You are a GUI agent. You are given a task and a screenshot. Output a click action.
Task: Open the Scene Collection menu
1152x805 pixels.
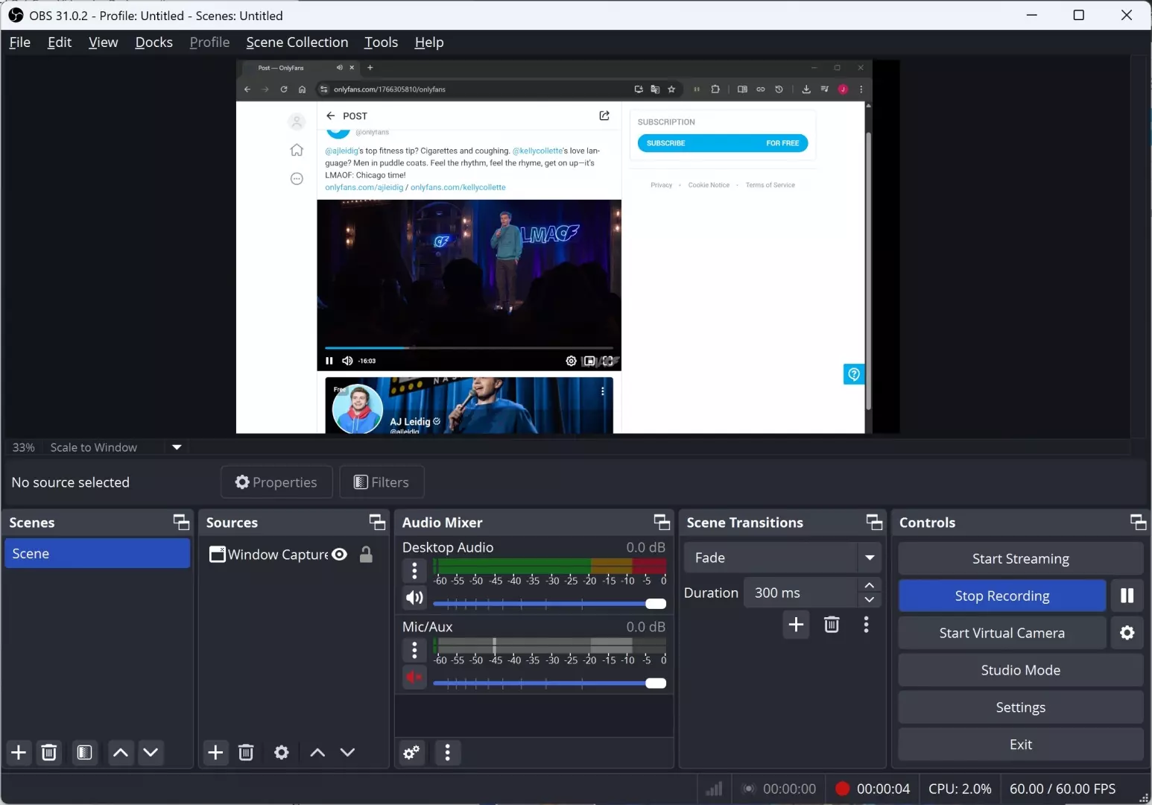tap(297, 42)
